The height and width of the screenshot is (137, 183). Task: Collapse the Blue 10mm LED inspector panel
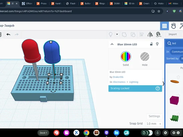point(112,44)
